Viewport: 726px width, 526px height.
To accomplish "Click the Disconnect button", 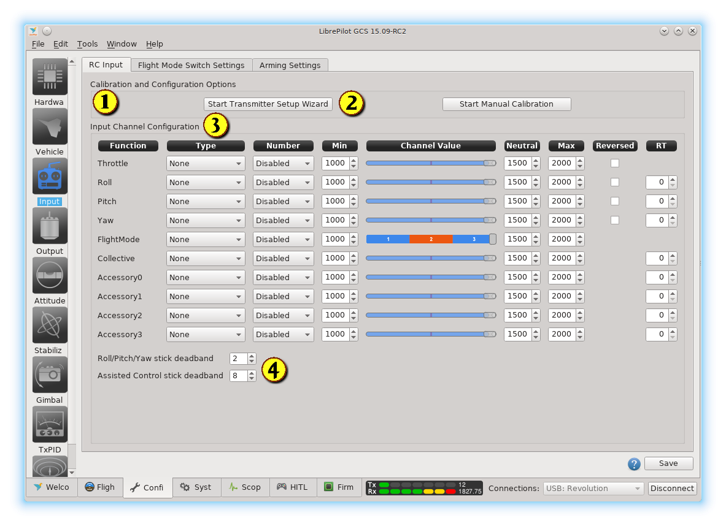I will point(672,488).
